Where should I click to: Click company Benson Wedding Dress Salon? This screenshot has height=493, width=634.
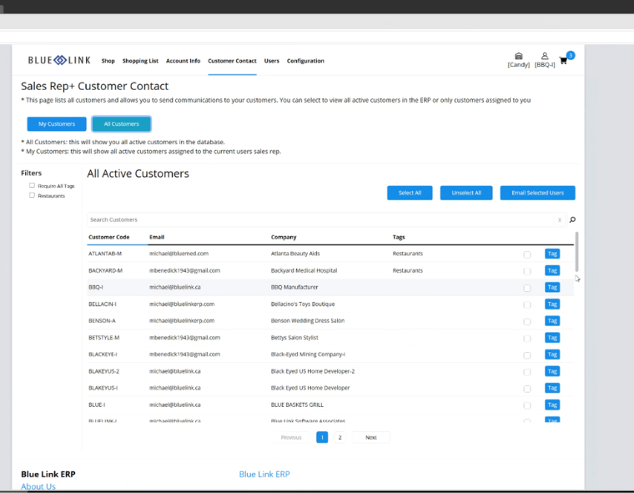307,320
